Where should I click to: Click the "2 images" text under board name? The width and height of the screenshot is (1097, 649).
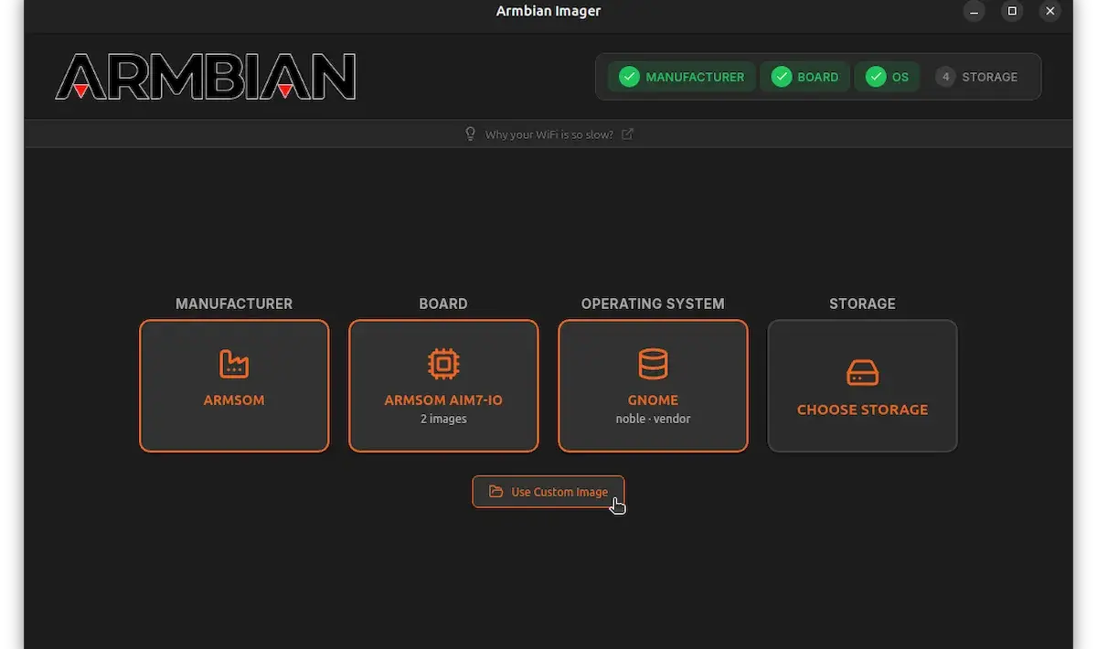pyautogui.click(x=443, y=419)
